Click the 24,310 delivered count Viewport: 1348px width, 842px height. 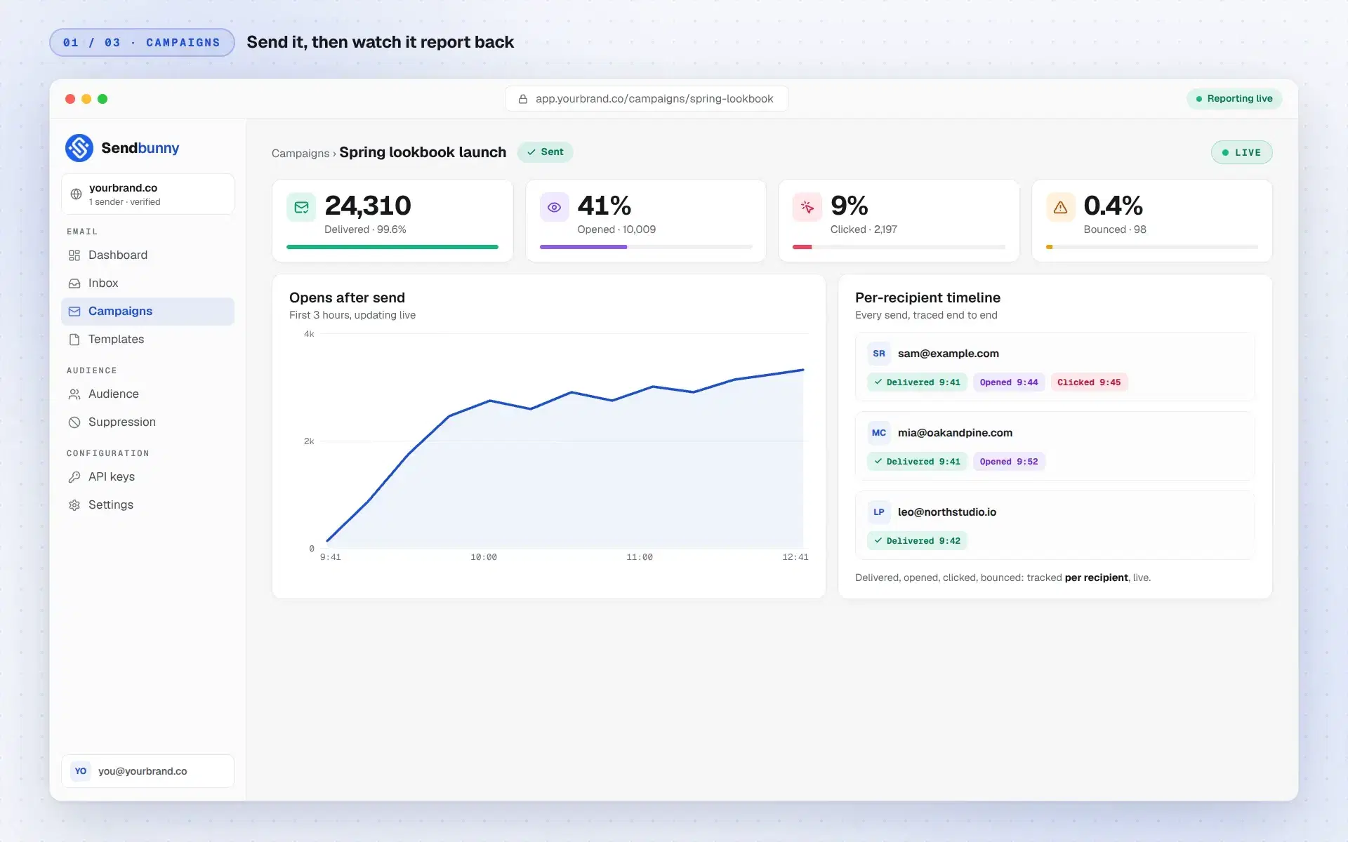coord(368,206)
